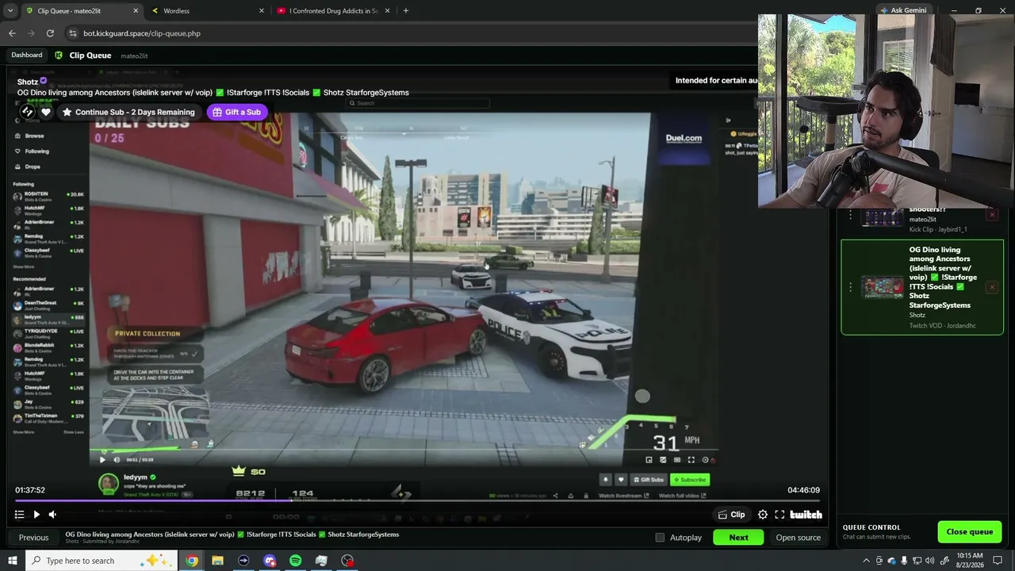This screenshot has width=1015, height=571.
Task: Play the Twitch VOD in the clip player
Action: coord(36,515)
